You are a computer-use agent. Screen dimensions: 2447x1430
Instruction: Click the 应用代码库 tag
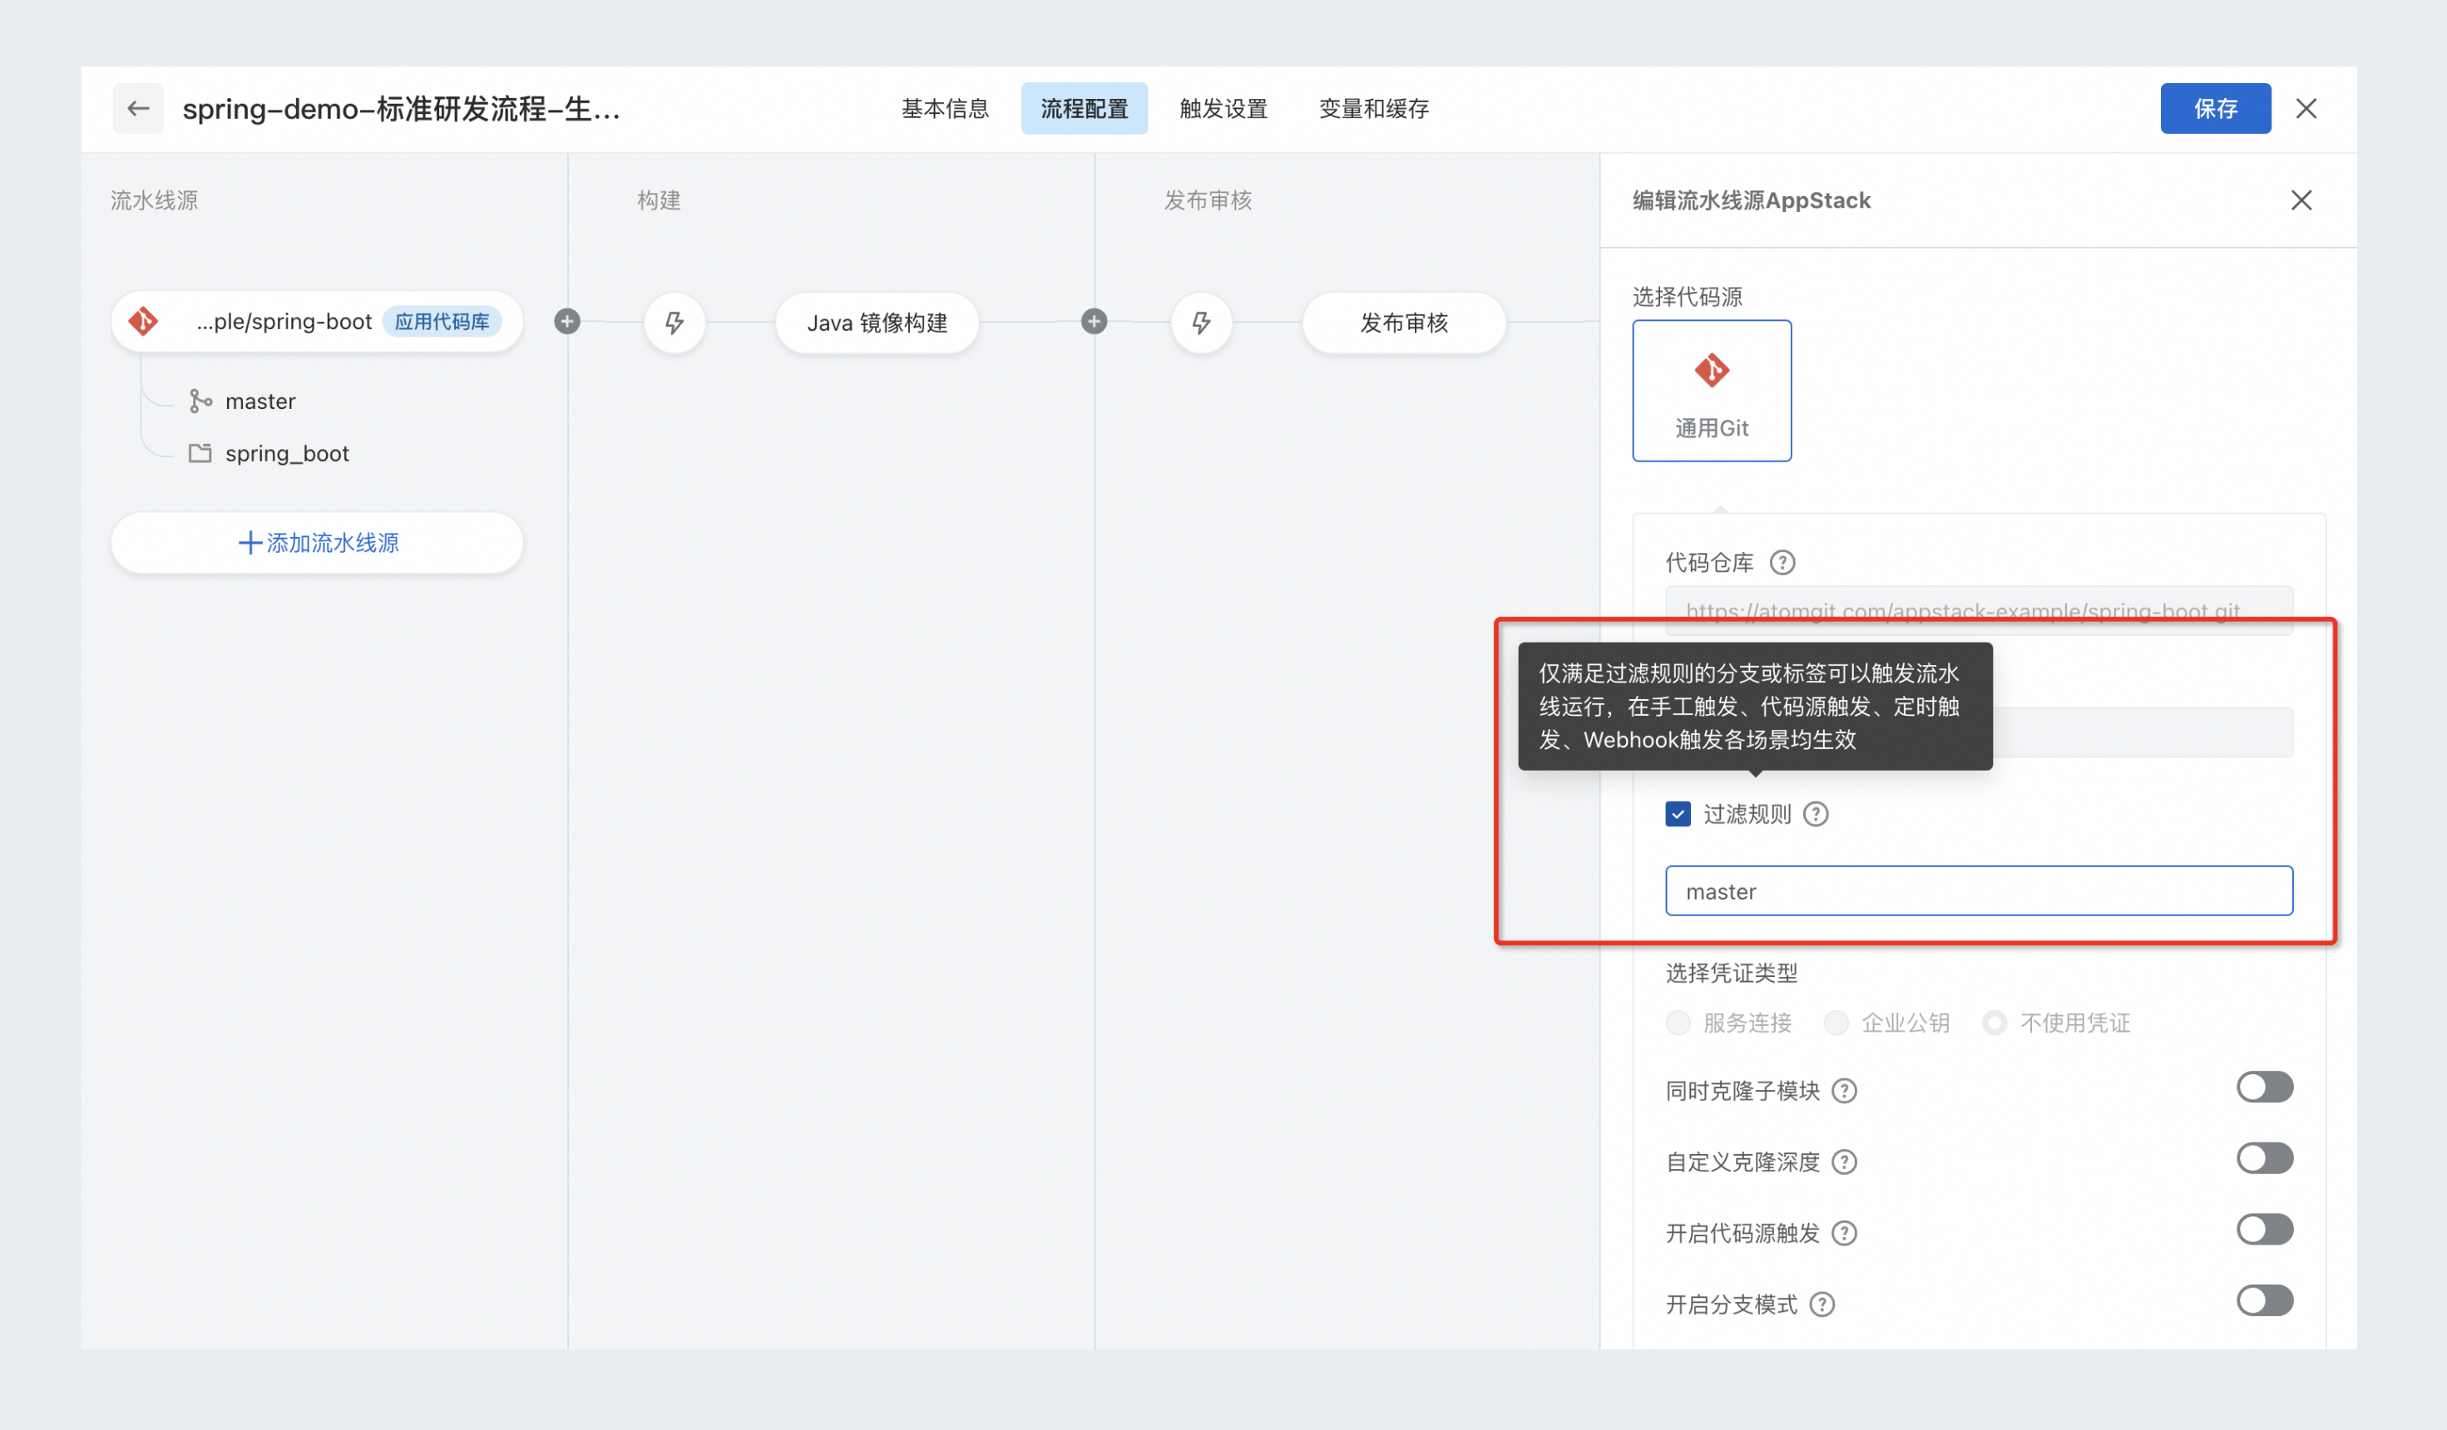442,322
